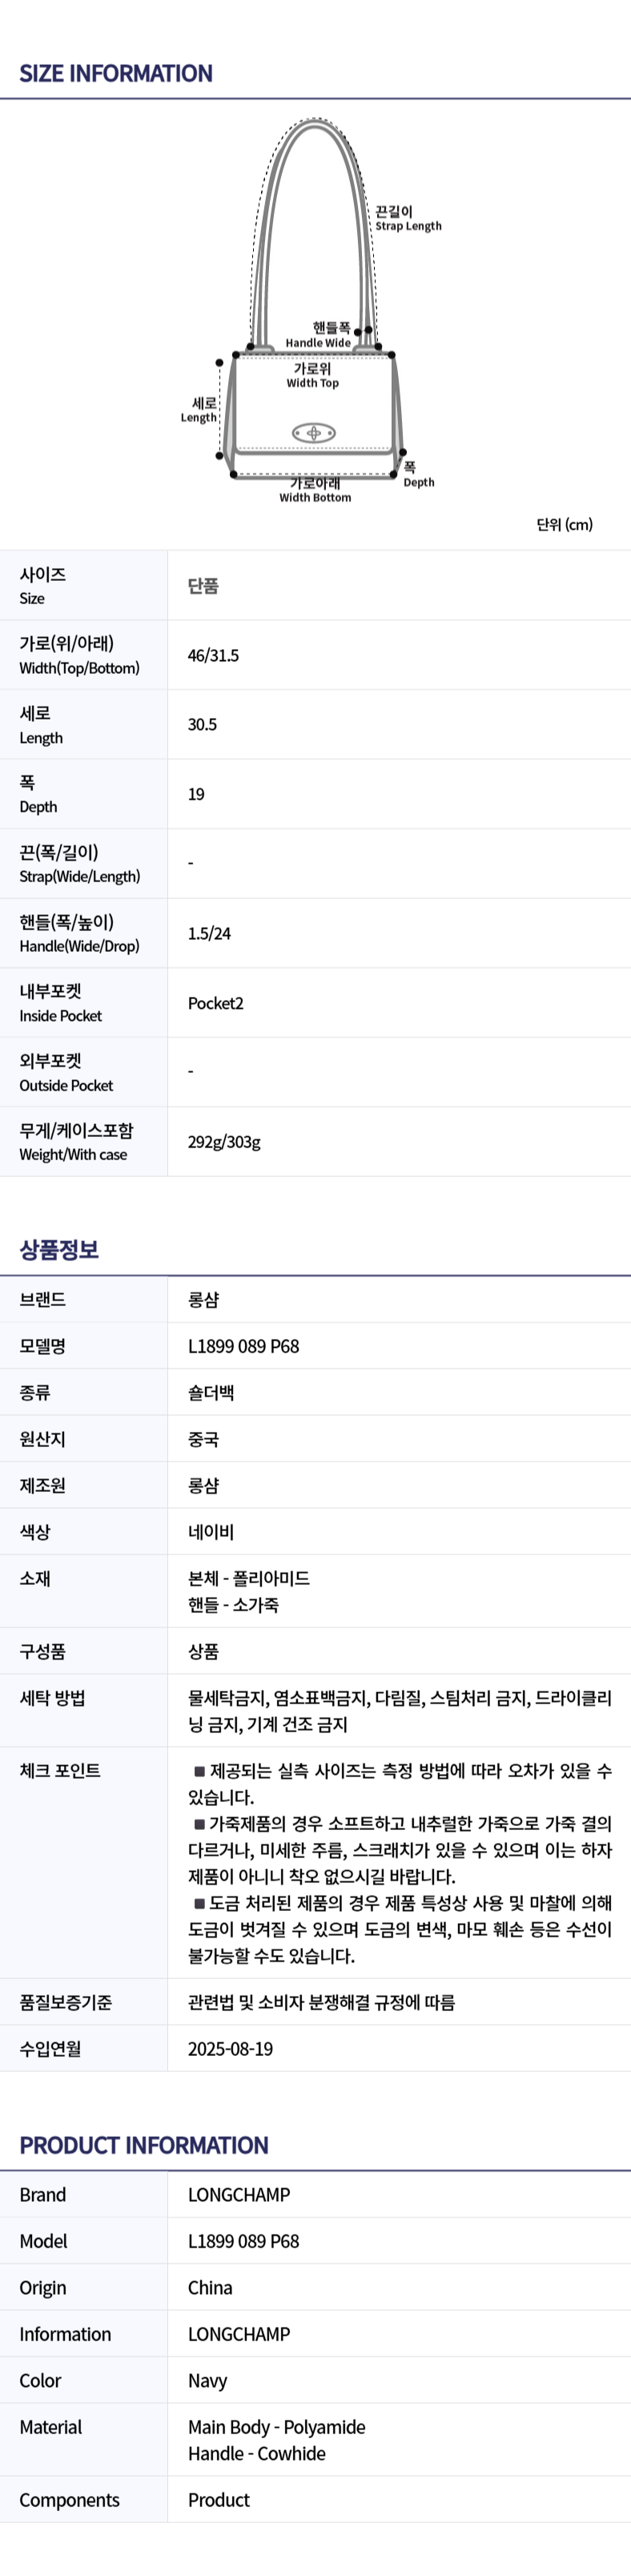Click the 세탁 방법 row label
The image size is (631, 2576).
pos(52,1697)
